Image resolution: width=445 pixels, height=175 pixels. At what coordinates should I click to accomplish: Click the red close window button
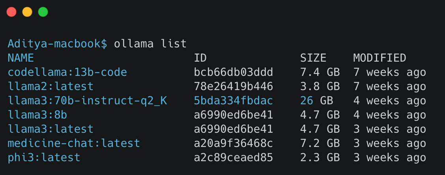(11, 12)
